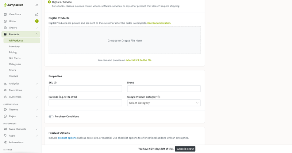Click the Subscribe now! button
This screenshot has width=292, height=153.
tap(185, 149)
